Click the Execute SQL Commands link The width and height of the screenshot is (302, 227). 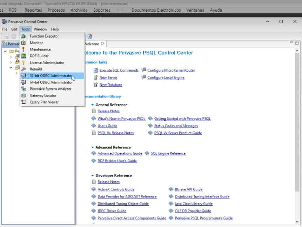click(x=119, y=70)
